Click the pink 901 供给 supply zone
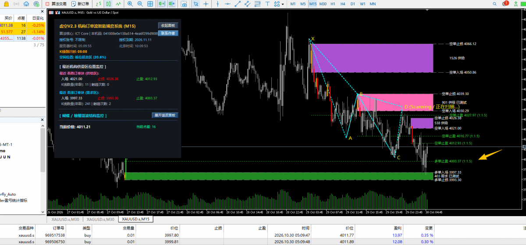This screenshot has height=245, width=526. 395,102
